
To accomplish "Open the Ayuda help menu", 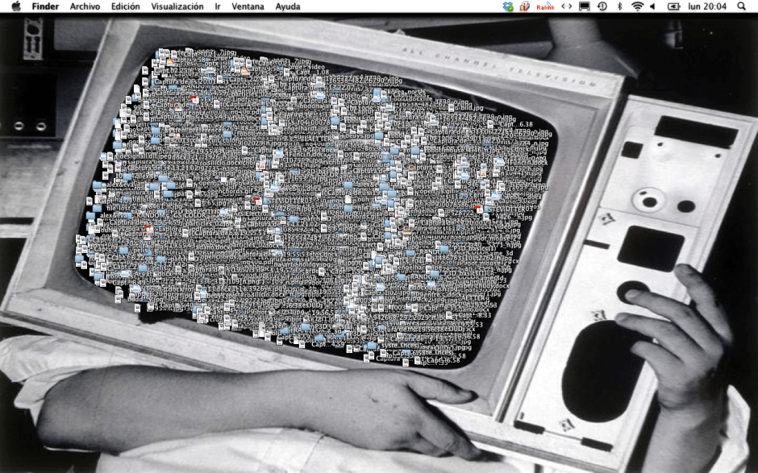I will pos(288,6).
